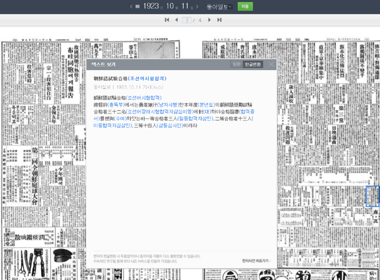
Task: Close the 텍스트 보기 popup
Action: (271, 64)
